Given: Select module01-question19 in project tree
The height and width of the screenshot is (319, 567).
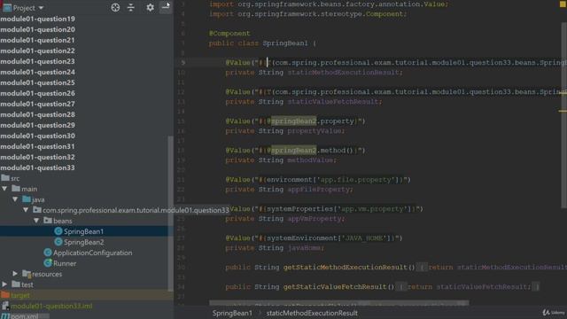Looking at the screenshot, I should [x=37, y=19].
